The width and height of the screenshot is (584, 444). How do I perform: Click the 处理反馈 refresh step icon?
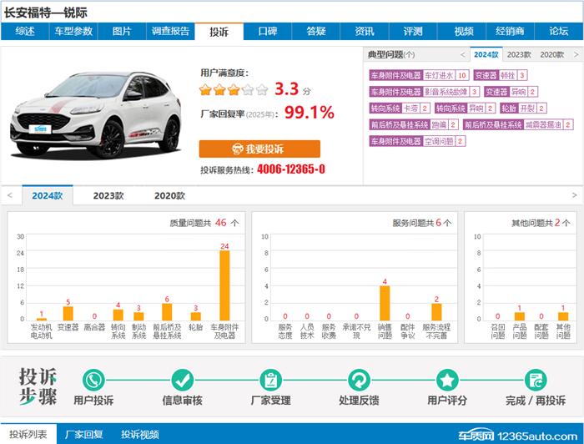point(360,381)
